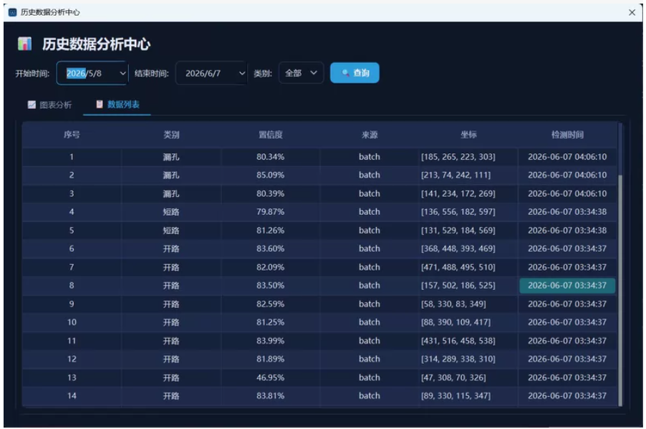Viewport: 646px width, 429px height.
Task: Switch to the 图表分析 tab
Action: click(x=50, y=105)
